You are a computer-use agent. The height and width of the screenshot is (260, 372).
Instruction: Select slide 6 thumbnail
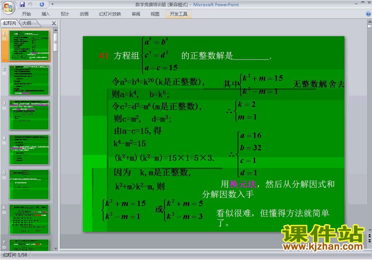(x=29, y=219)
